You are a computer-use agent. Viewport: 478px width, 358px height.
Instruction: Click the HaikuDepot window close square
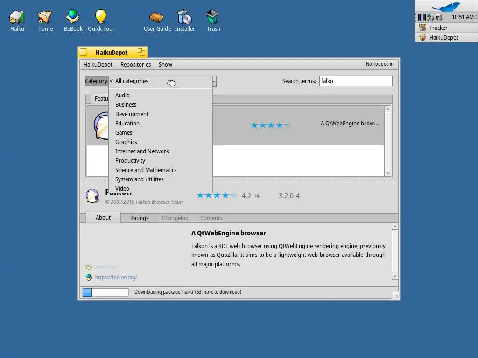coord(84,52)
